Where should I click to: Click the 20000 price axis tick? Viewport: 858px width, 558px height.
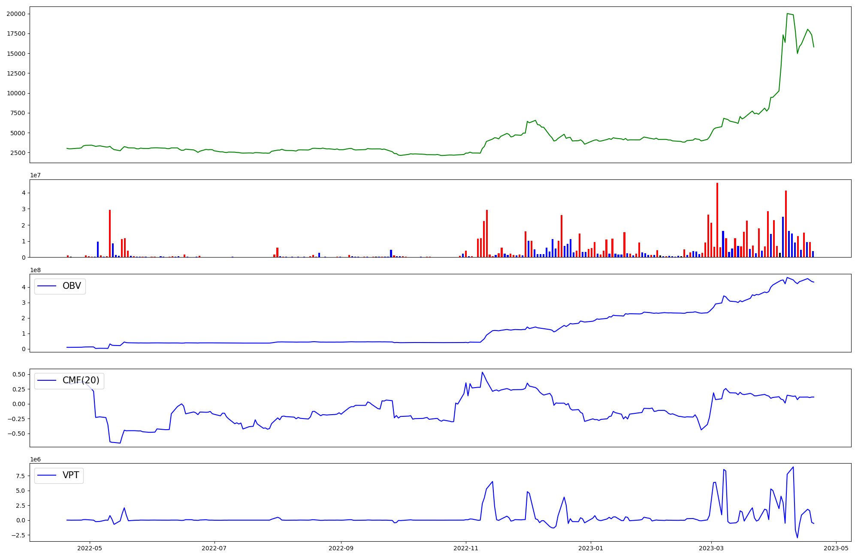pos(15,14)
